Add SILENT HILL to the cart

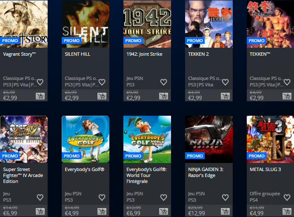click(x=102, y=96)
